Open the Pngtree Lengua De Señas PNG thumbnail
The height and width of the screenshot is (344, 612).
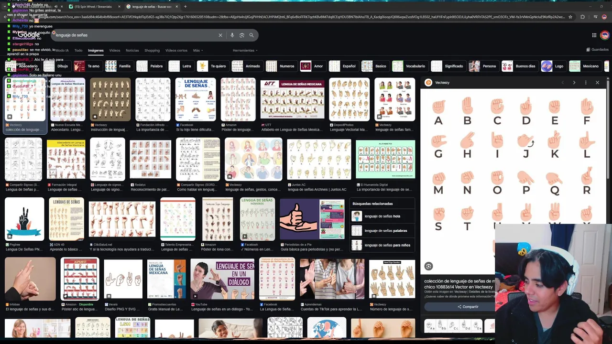pyautogui.click(x=24, y=219)
